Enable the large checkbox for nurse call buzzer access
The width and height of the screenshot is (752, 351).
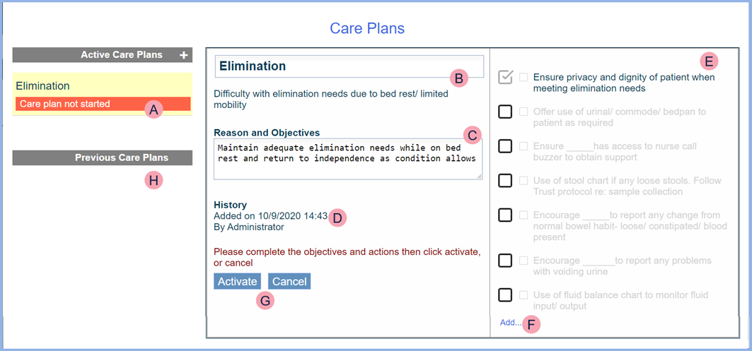point(505,146)
